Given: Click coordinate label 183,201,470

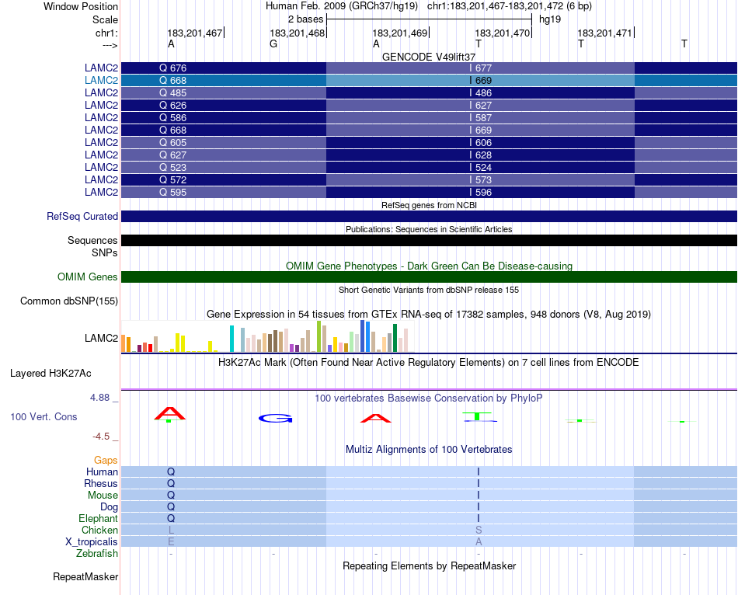Looking at the screenshot, I should (502, 33).
